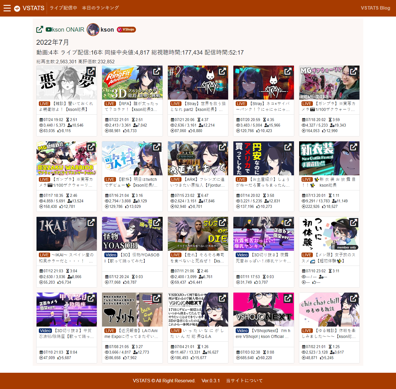The width and height of the screenshot is (396, 389).
Task: Click LIVE badge on 【メン限】女子旅 card
Action: tap(307, 255)
